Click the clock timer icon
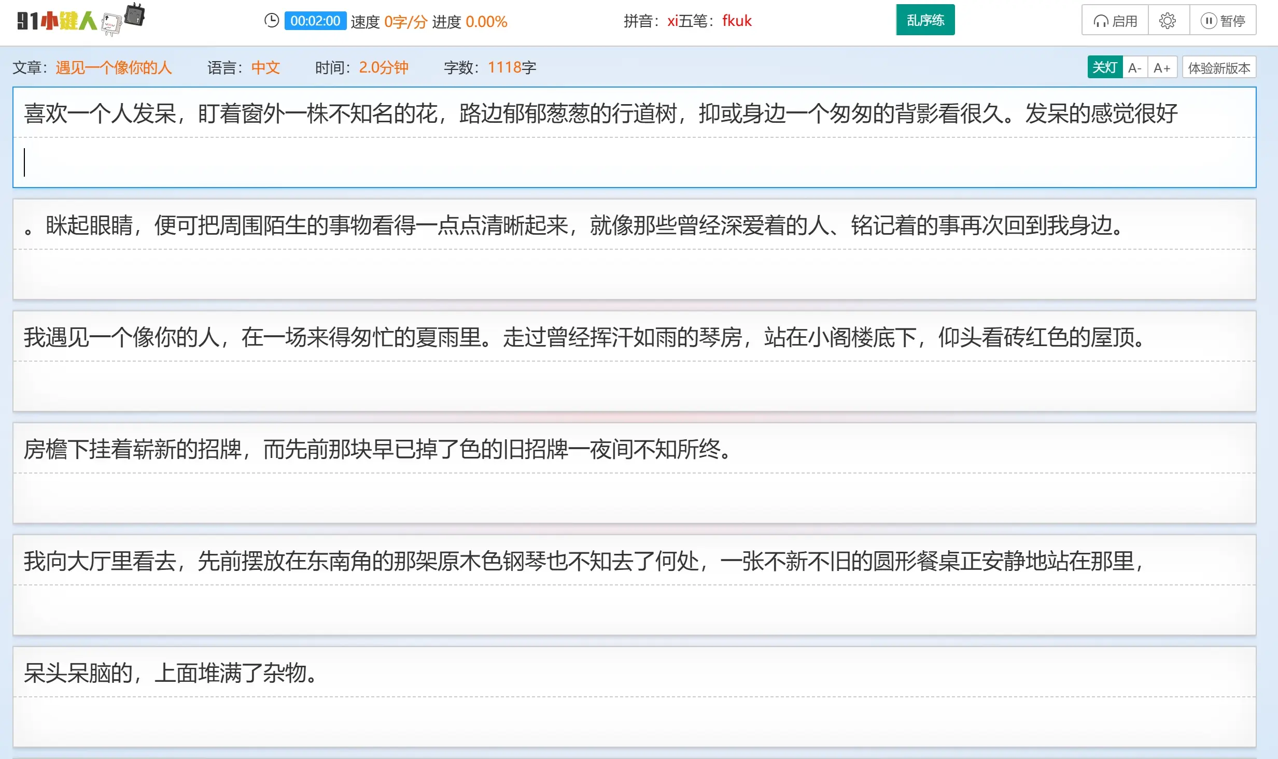The image size is (1278, 759). 271,21
